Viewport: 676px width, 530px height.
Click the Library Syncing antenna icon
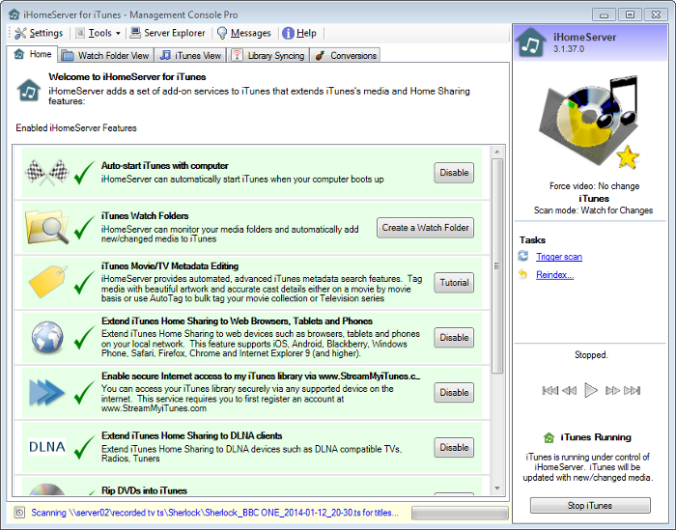pyautogui.click(x=237, y=55)
